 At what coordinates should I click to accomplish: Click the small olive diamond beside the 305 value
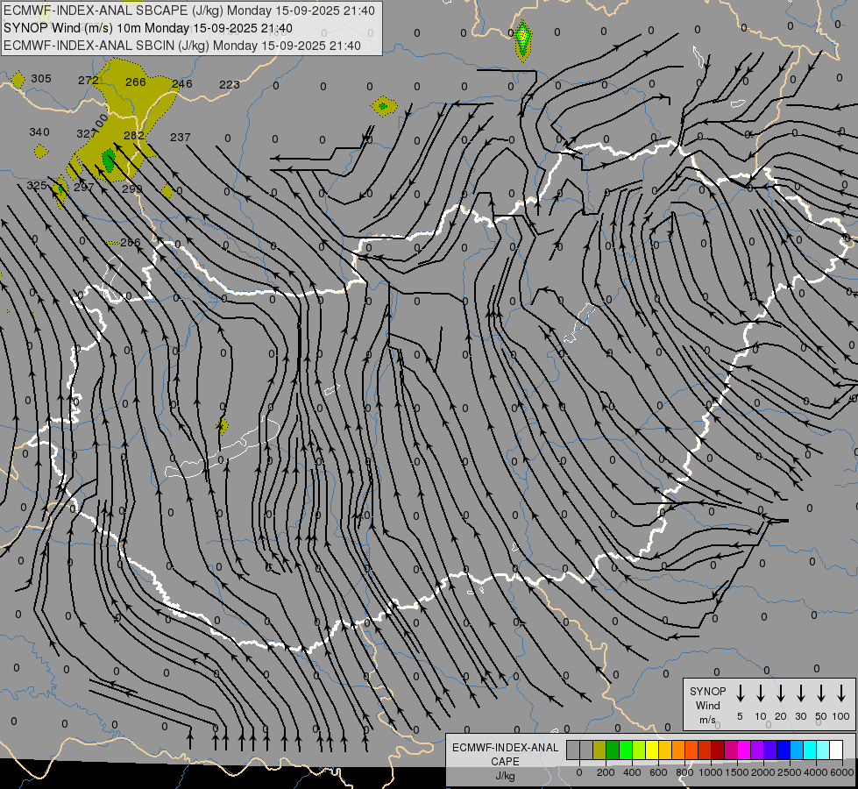[18, 80]
